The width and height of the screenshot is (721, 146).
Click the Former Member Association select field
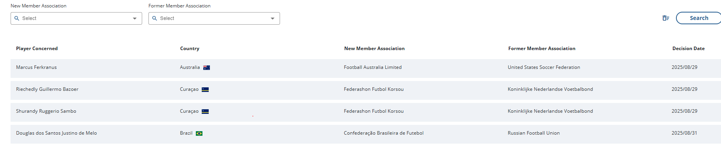tap(214, 18)
